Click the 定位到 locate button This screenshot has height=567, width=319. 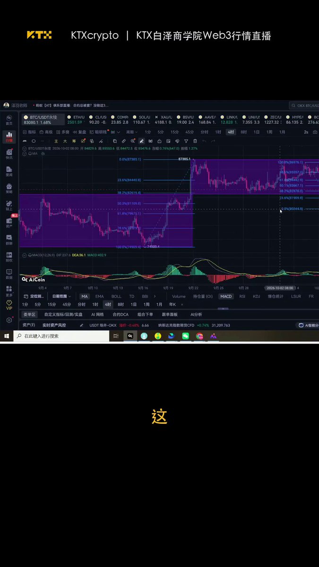[34, 296]
